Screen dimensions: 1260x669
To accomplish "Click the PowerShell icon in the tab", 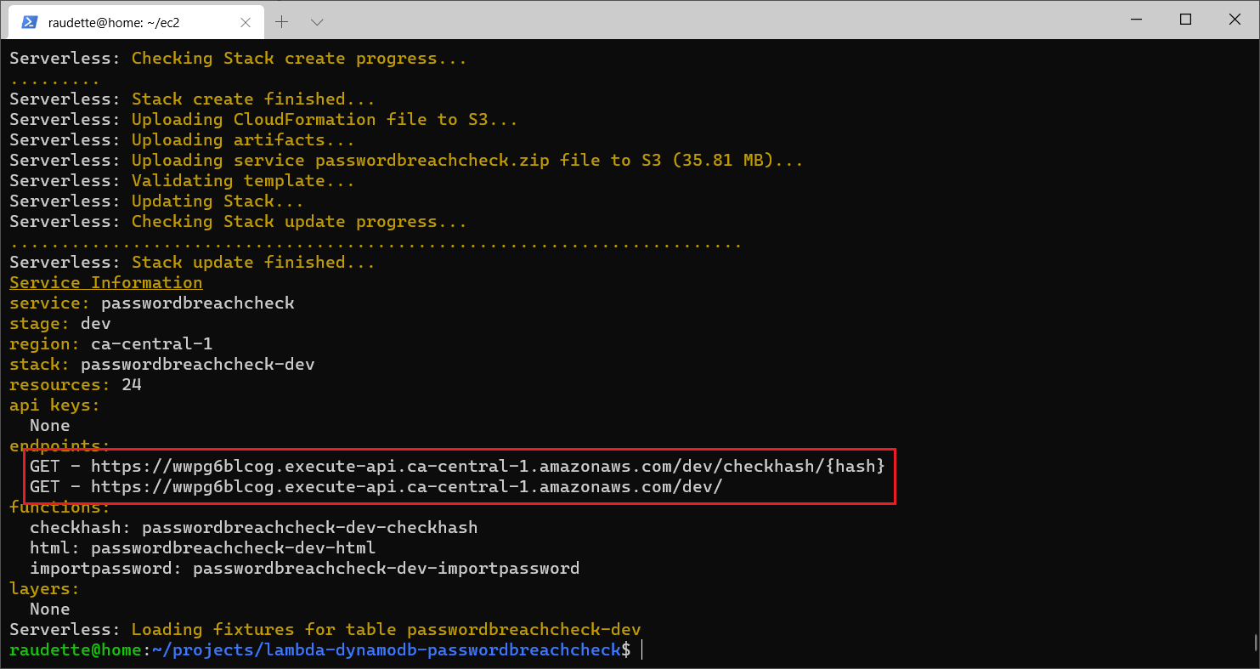I will click(28, 23).
